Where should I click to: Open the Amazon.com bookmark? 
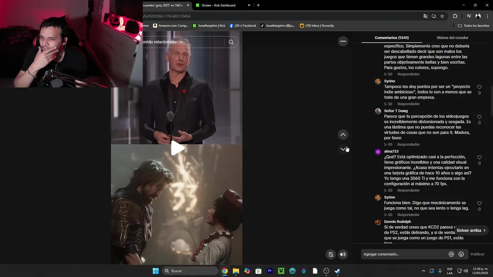171,26
